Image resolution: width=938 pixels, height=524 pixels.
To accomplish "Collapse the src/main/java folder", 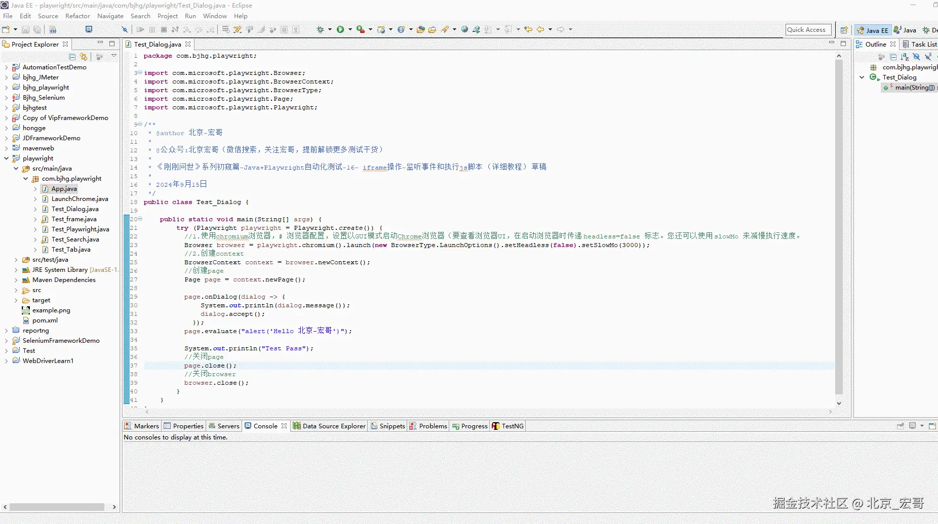I will tap(16, 169).
